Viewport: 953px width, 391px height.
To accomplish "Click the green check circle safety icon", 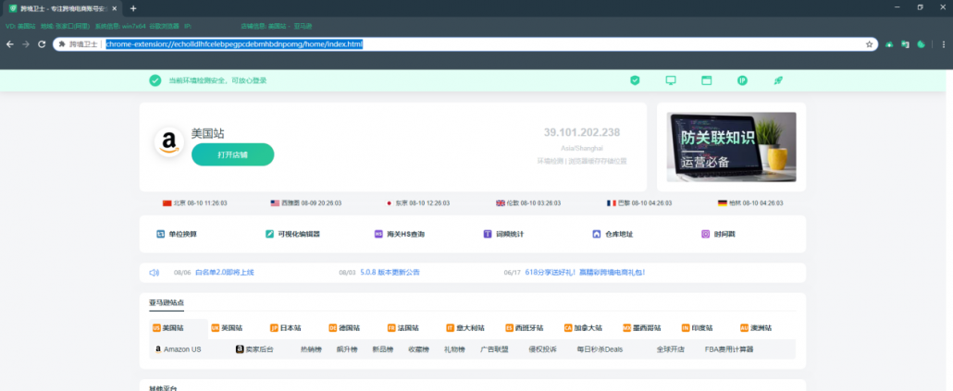I will [x=155, y=80].
